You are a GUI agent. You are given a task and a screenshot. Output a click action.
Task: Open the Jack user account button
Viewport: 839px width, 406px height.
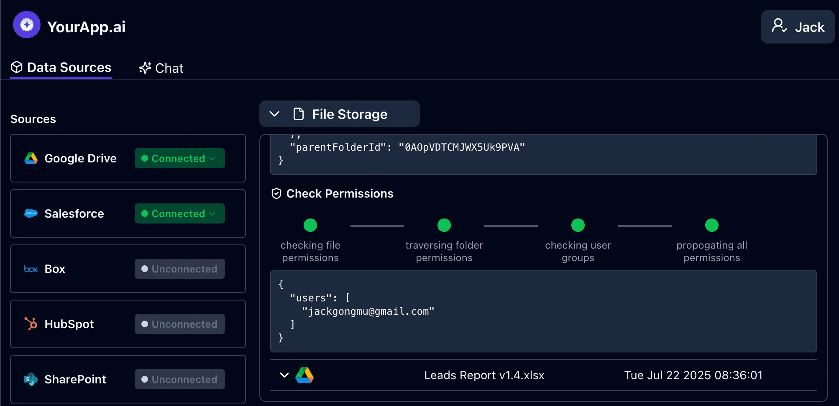point(798,27)
